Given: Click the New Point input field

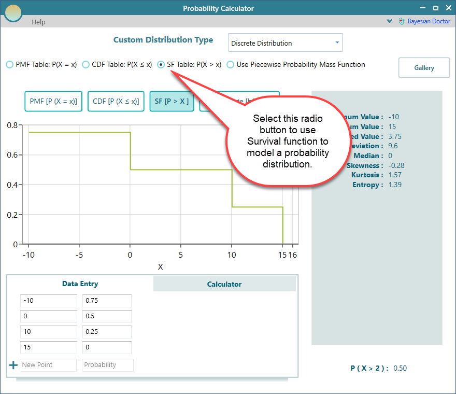Looking at the screenshot, I should pyautogui.click(x=48, y=365).
